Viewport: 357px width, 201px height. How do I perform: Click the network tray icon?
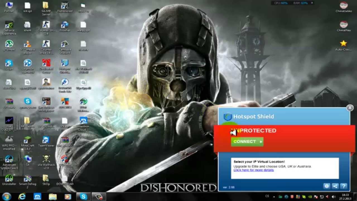[322, 197]
